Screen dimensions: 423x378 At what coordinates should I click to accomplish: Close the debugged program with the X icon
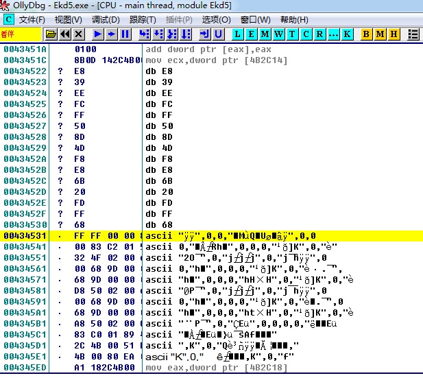(79, 34)
